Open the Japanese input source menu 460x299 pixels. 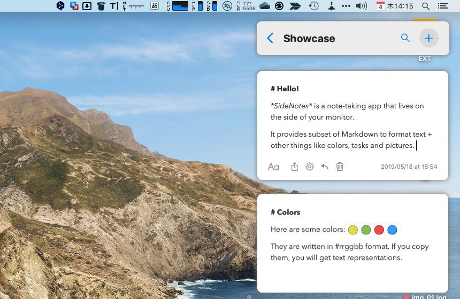155,6
